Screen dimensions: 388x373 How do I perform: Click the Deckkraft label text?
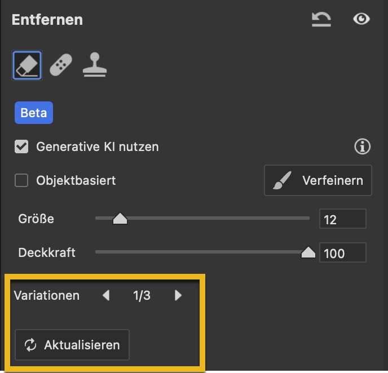[x=46, y=252]
